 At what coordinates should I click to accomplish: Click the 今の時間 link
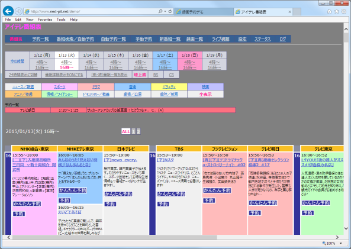coord(17,61)
